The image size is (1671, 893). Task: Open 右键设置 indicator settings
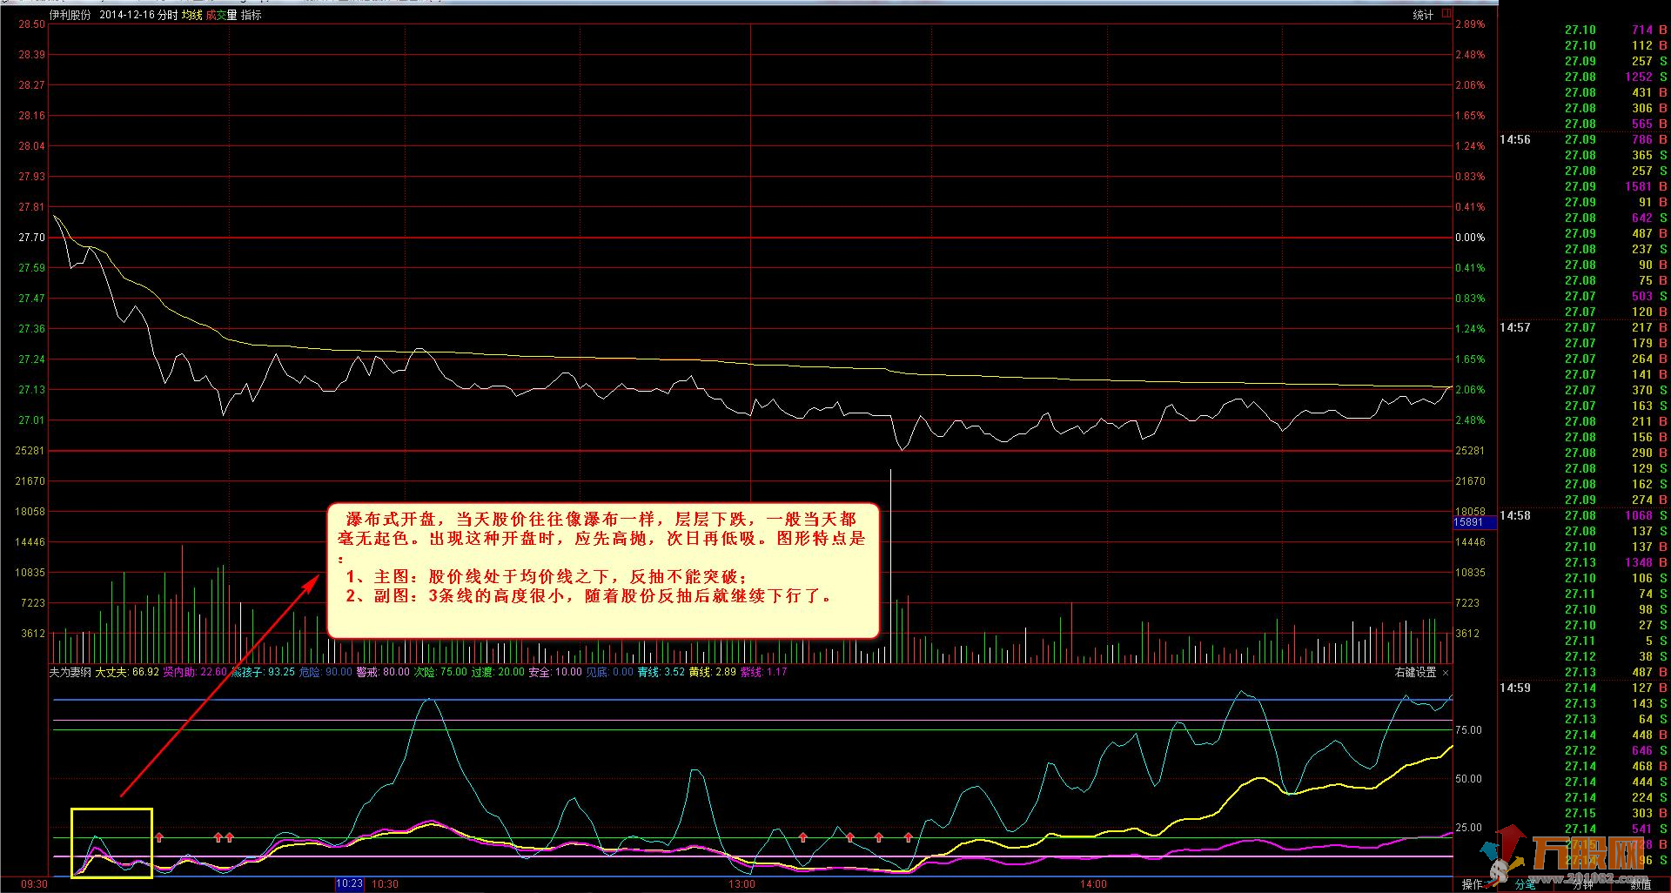(x=1416, y=672)
